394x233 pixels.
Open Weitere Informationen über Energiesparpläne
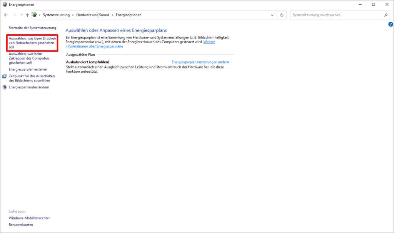click(94, 46)
